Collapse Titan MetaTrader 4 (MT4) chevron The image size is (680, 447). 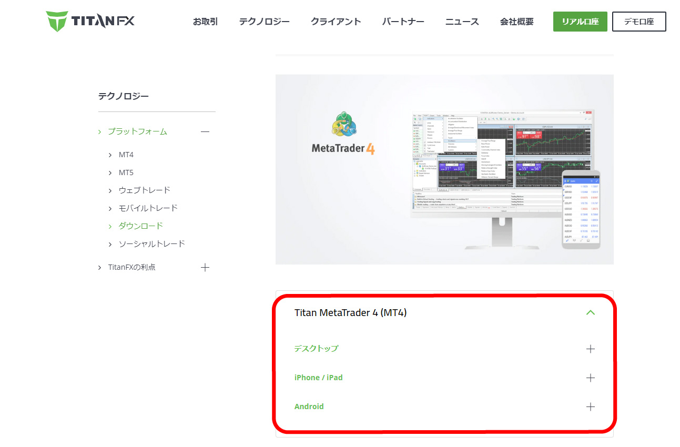coord(591,313)
